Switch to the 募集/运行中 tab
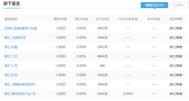This screenshot has height=101, width=189. click(154, 5)
